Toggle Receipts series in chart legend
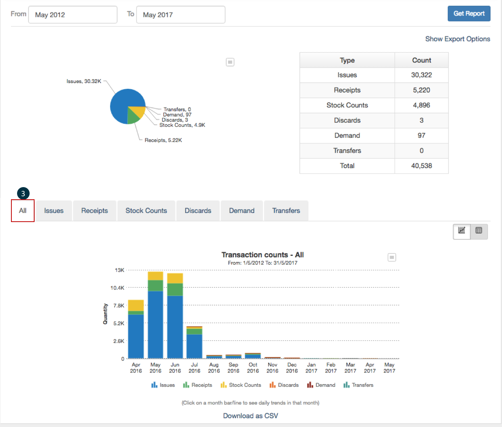The height and width of the screenshot is (427, 502). 198,385
